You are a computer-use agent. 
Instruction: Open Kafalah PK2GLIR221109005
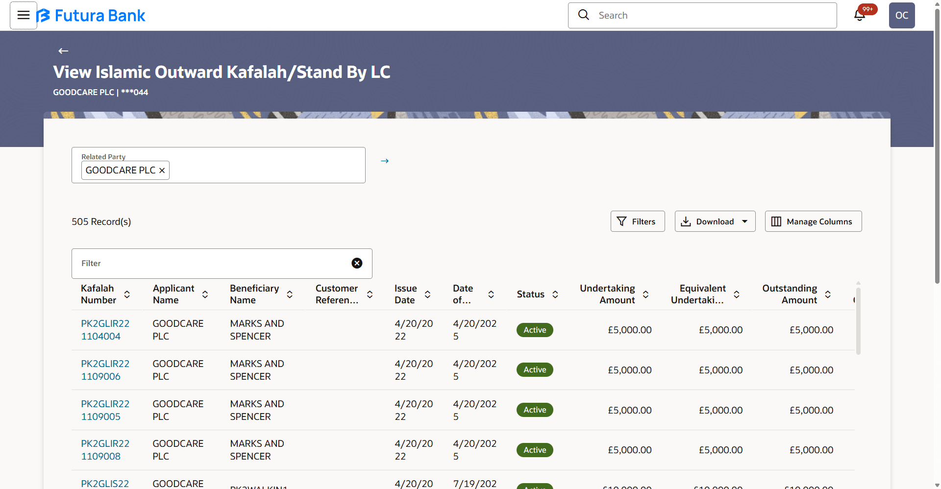[105, 410]
